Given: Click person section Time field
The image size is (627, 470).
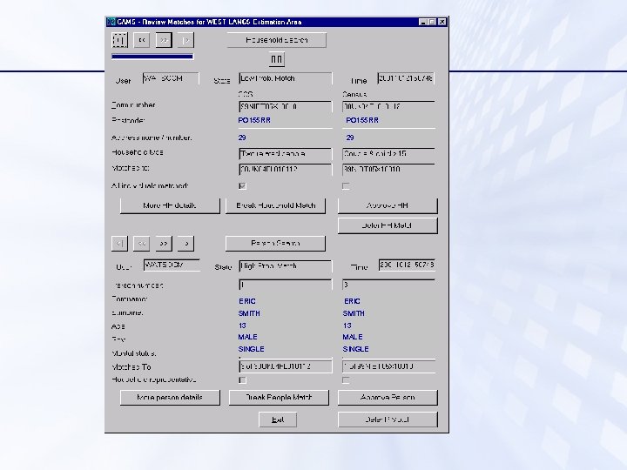Looking at the screenshot, I should tap(407, 265).
